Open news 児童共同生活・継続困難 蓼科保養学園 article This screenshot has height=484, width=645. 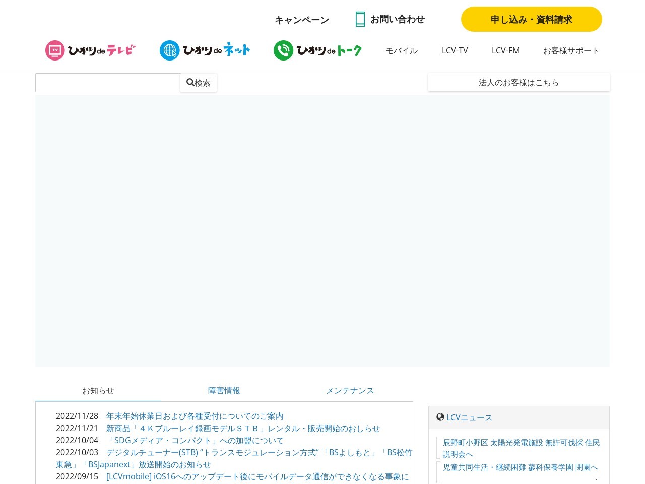521,467
